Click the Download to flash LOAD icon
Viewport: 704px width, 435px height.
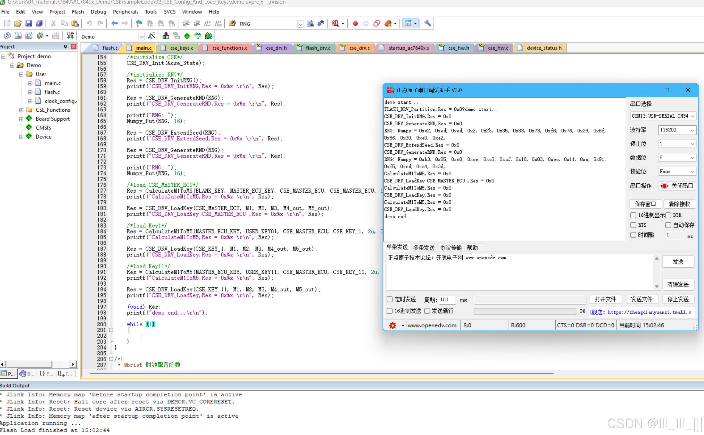tap(70, 36)
